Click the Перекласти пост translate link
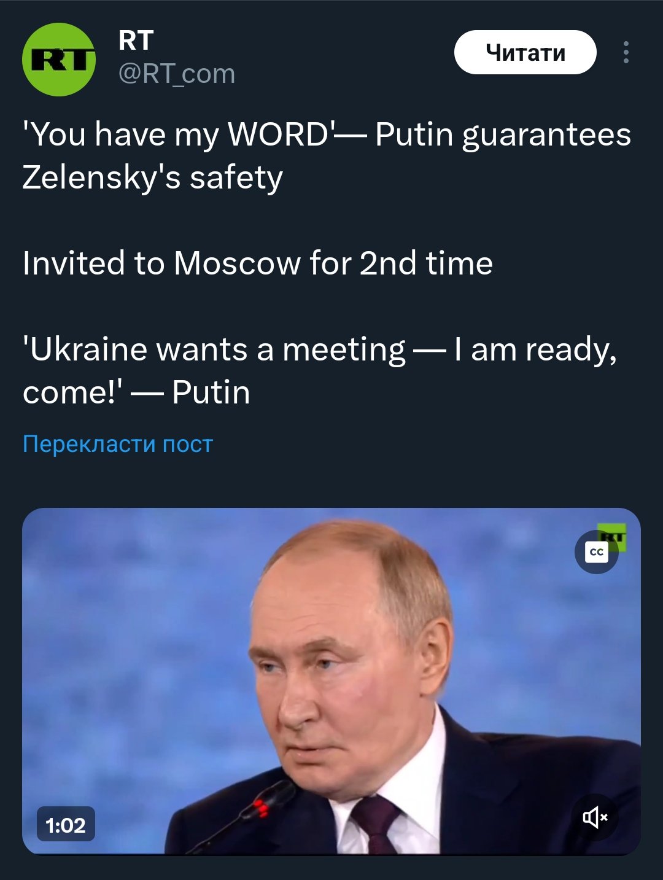 (x=117, y=443)
